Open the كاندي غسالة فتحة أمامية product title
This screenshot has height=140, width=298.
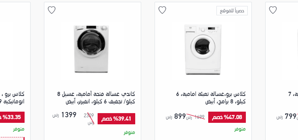point(96,98)
